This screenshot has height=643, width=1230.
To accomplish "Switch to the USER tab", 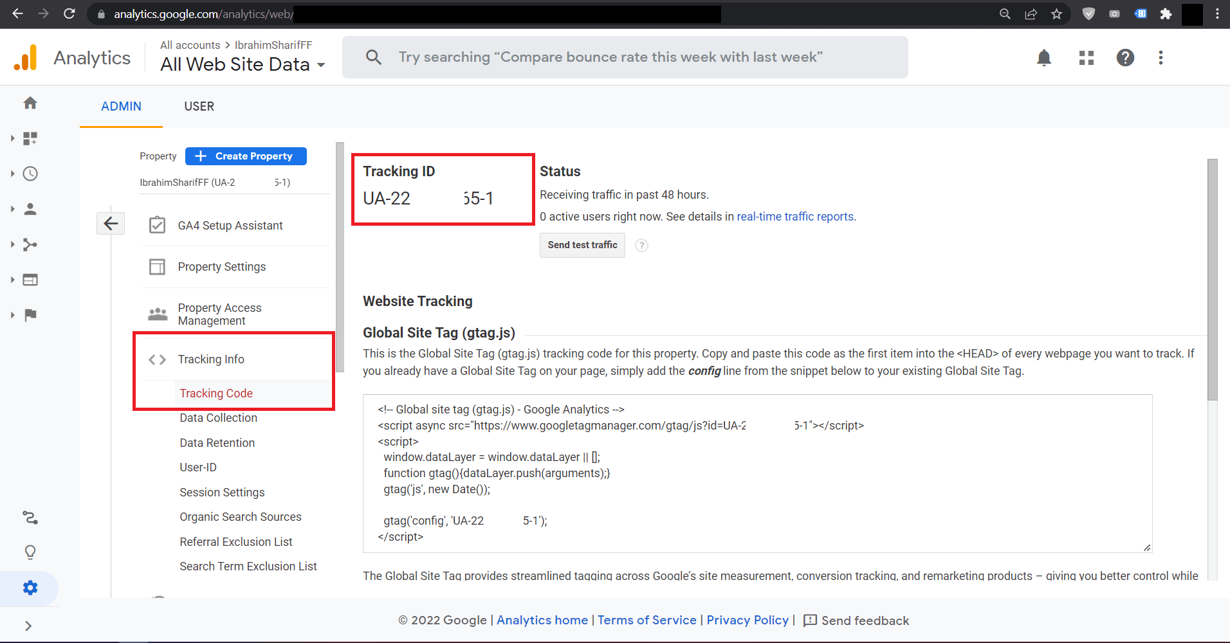I will (199, 107).
